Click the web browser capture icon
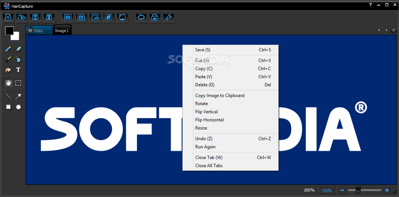Image resolution: width=399 pixels, height=197 pixels. [x=109, y=17]
